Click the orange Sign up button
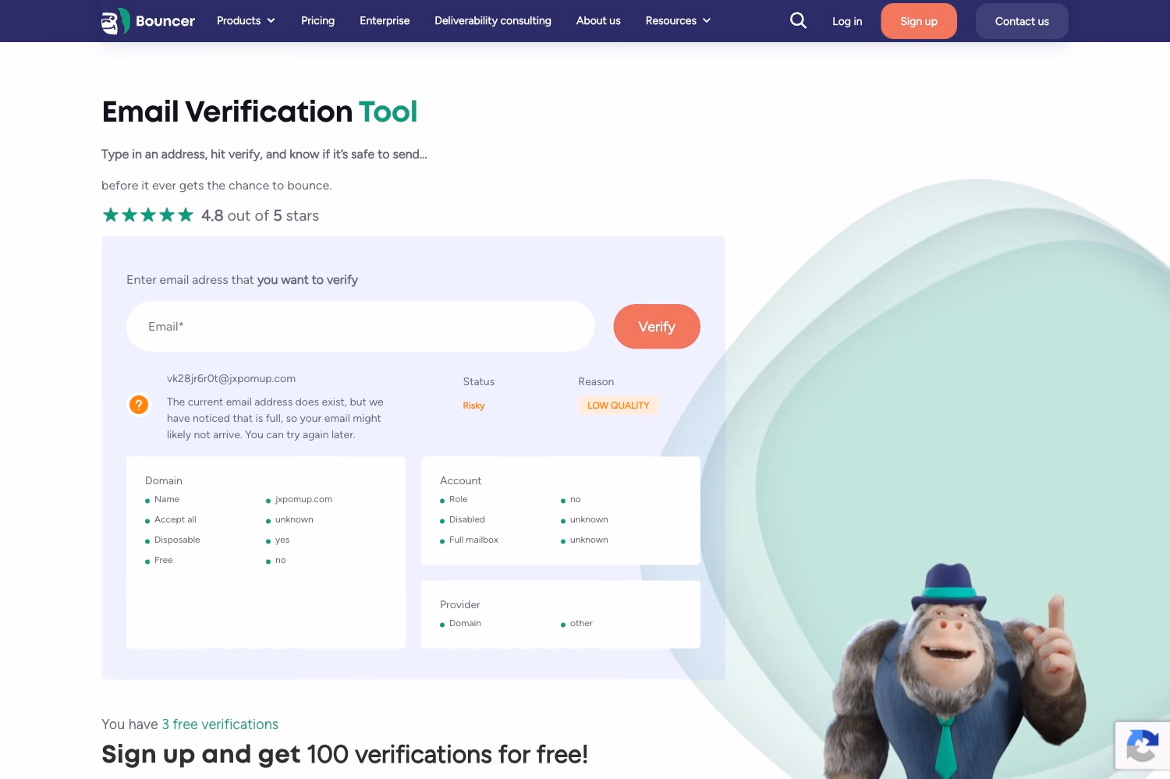The image size is (1170, 779). click(919, 21)
